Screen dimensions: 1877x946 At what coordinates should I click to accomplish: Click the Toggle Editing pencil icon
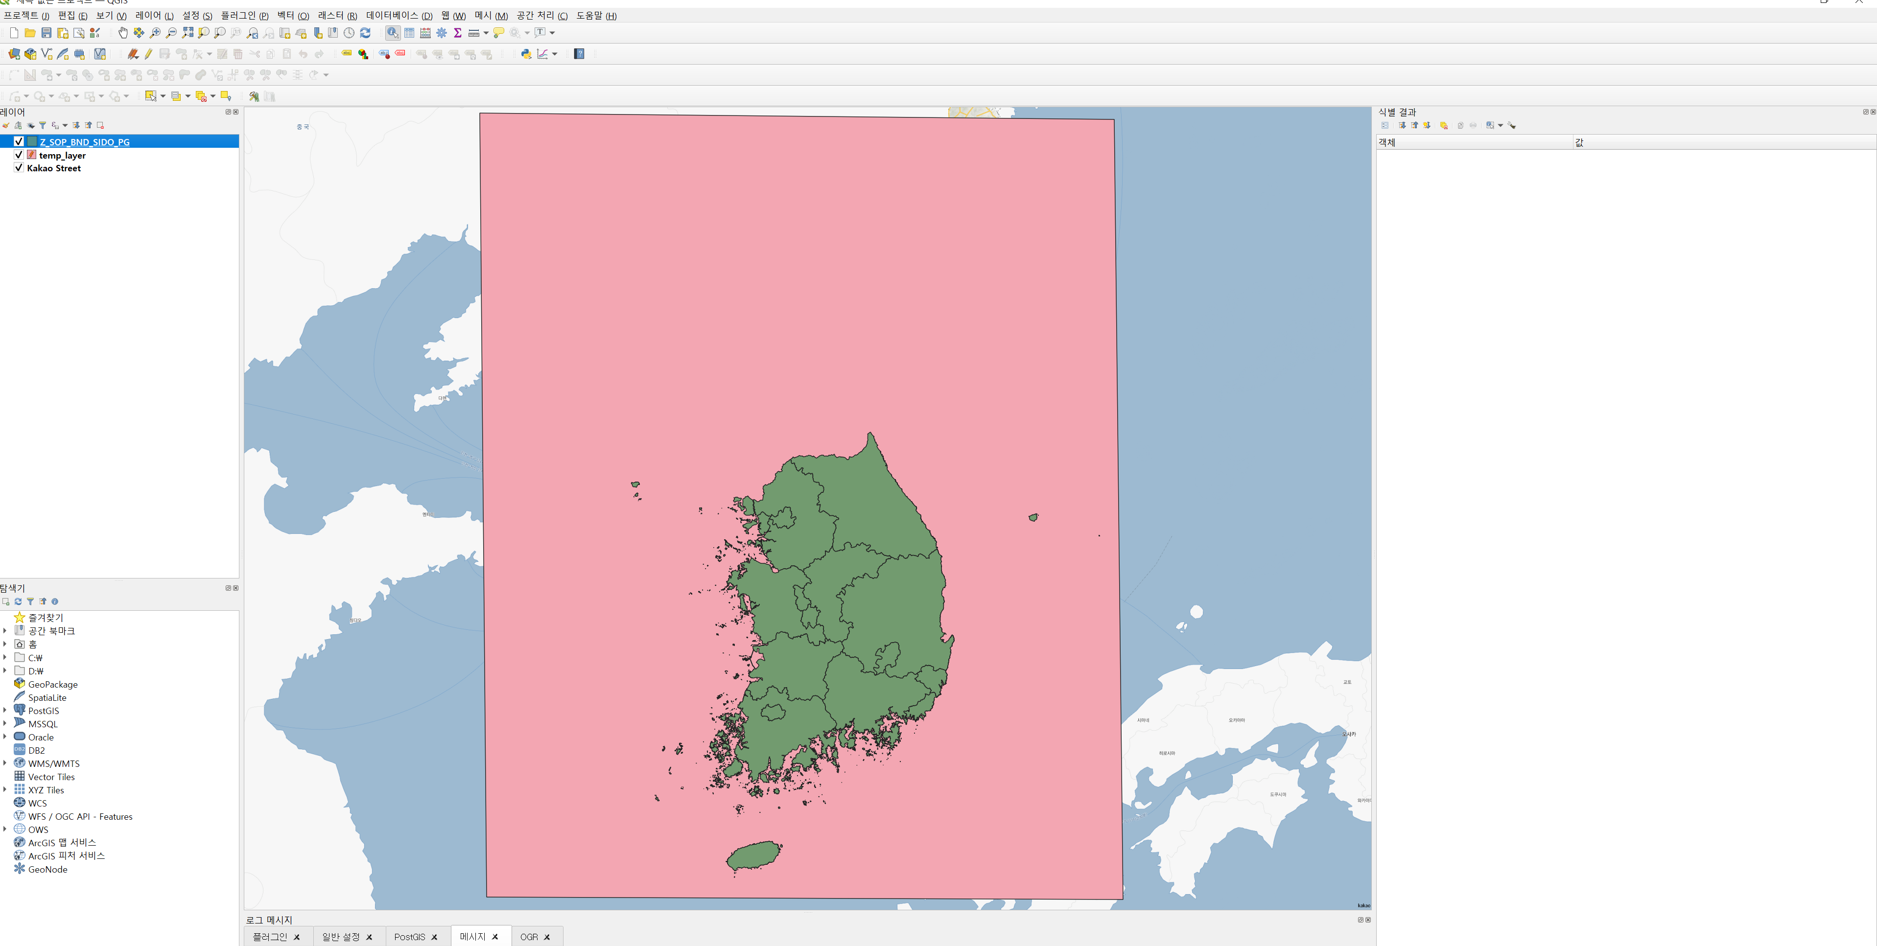pos(148,54)
